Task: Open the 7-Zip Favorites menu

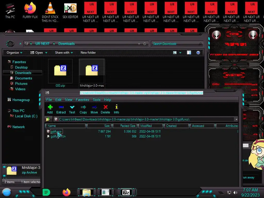Action: pyautogui.click(x=82, y=100)
